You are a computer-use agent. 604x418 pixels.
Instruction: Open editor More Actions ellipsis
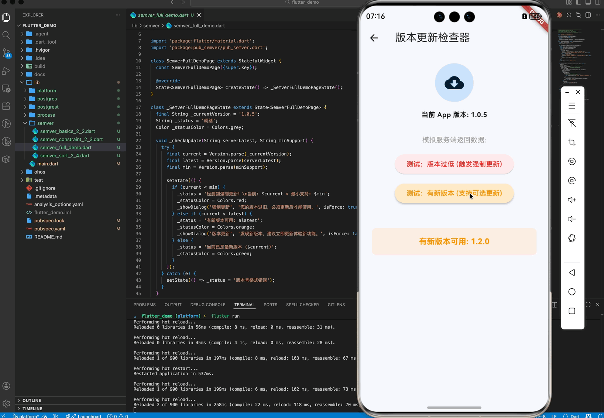pyautogui.click(x=598, y=15)
